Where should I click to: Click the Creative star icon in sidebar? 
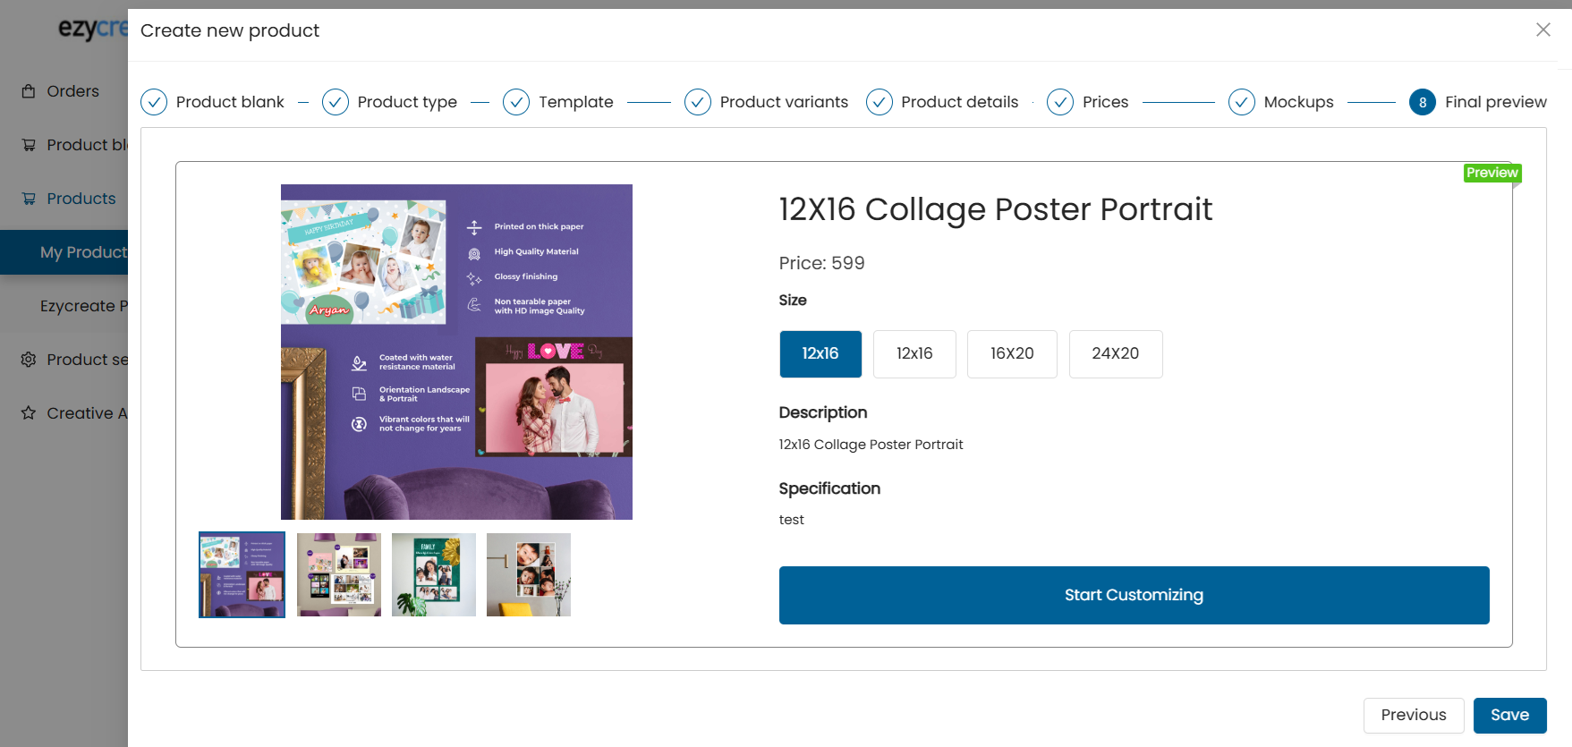pos(29,413)
